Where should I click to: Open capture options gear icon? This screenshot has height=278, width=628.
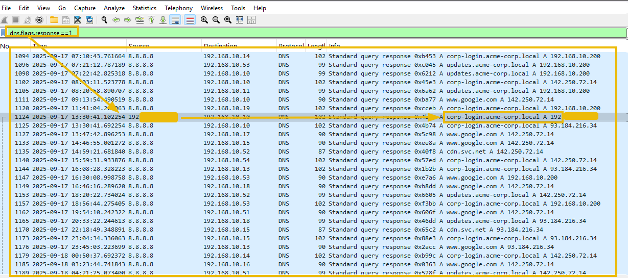(x=39, y=20)
